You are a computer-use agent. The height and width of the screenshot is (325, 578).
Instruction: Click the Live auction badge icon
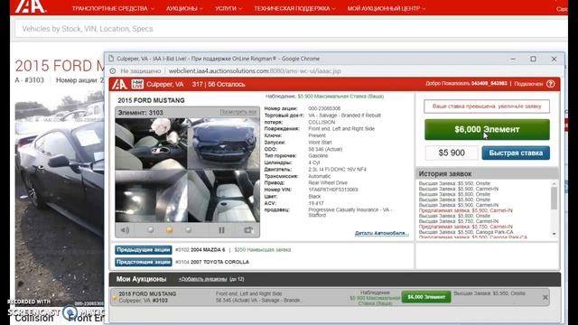point(137,84)
